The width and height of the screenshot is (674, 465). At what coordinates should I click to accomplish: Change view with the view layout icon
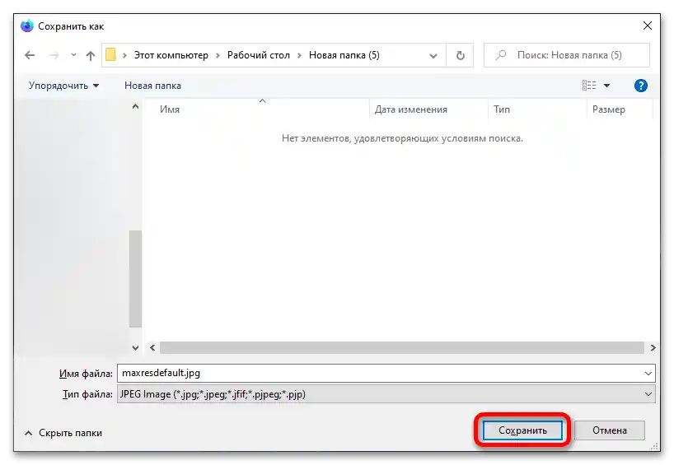589,86
